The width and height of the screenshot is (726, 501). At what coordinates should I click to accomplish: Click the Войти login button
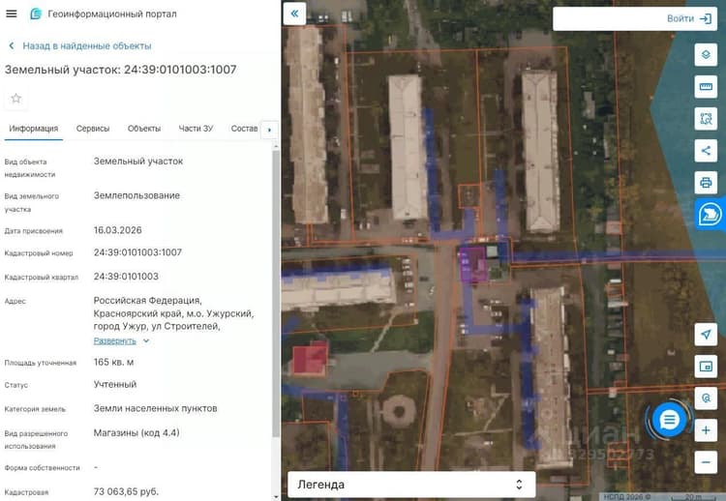coord(689,18)
